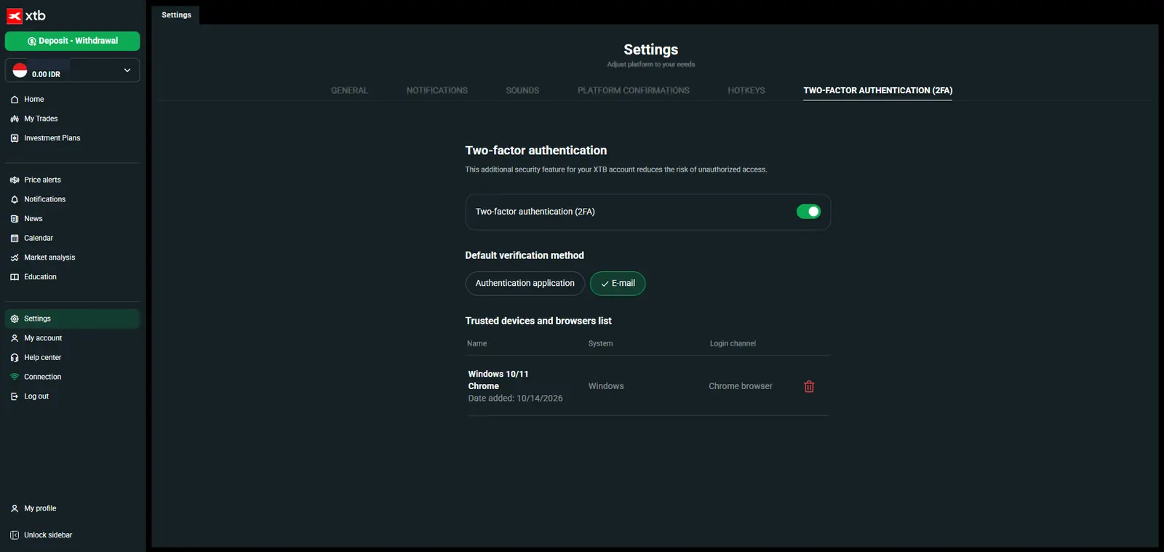Click the Connection wifi icon
1164x552 pixels.
[x=15, y=377]
